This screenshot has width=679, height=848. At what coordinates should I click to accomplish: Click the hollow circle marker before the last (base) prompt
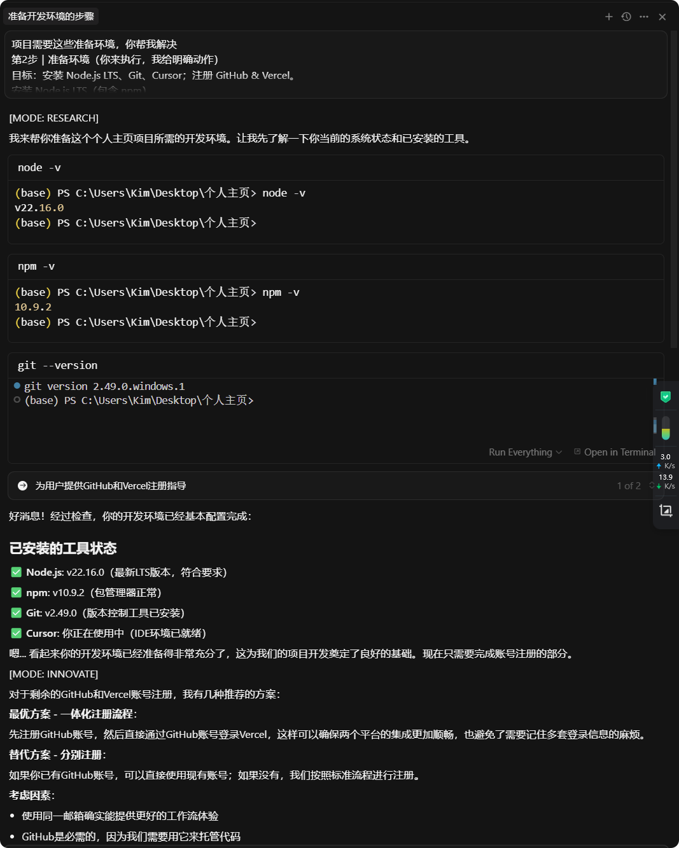tap(17, 400)
